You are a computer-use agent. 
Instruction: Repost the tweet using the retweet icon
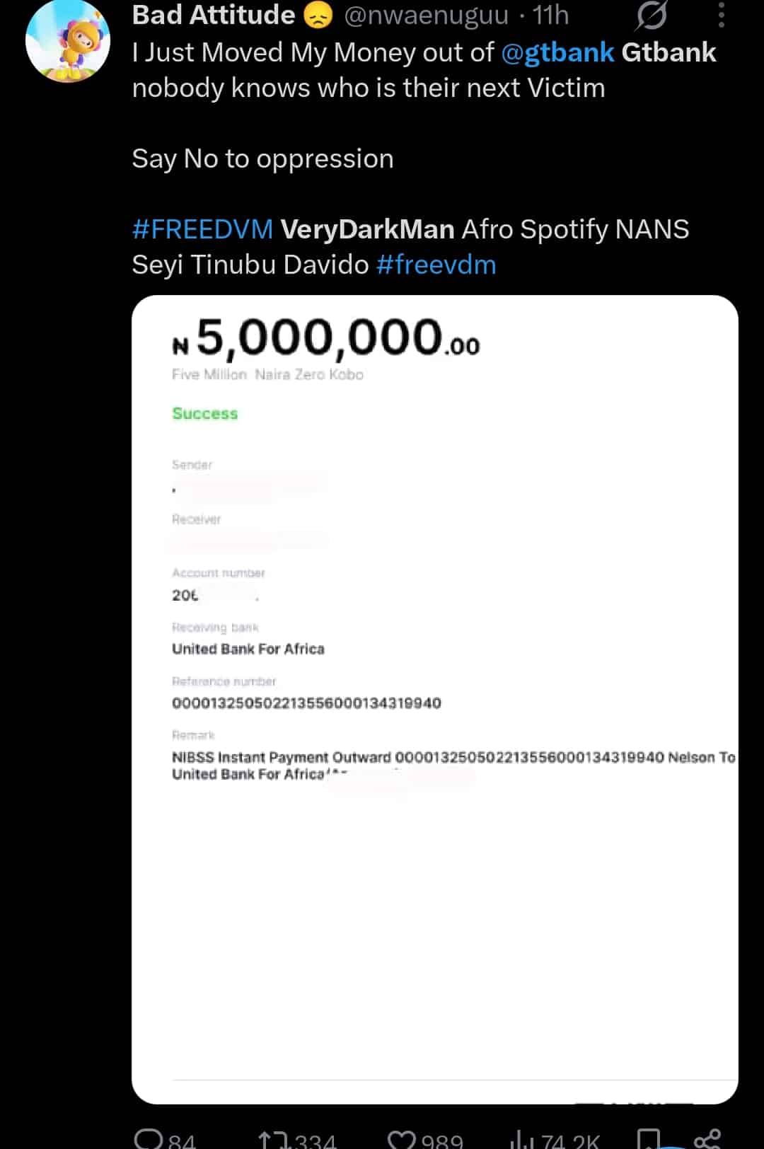point(274,1139)
